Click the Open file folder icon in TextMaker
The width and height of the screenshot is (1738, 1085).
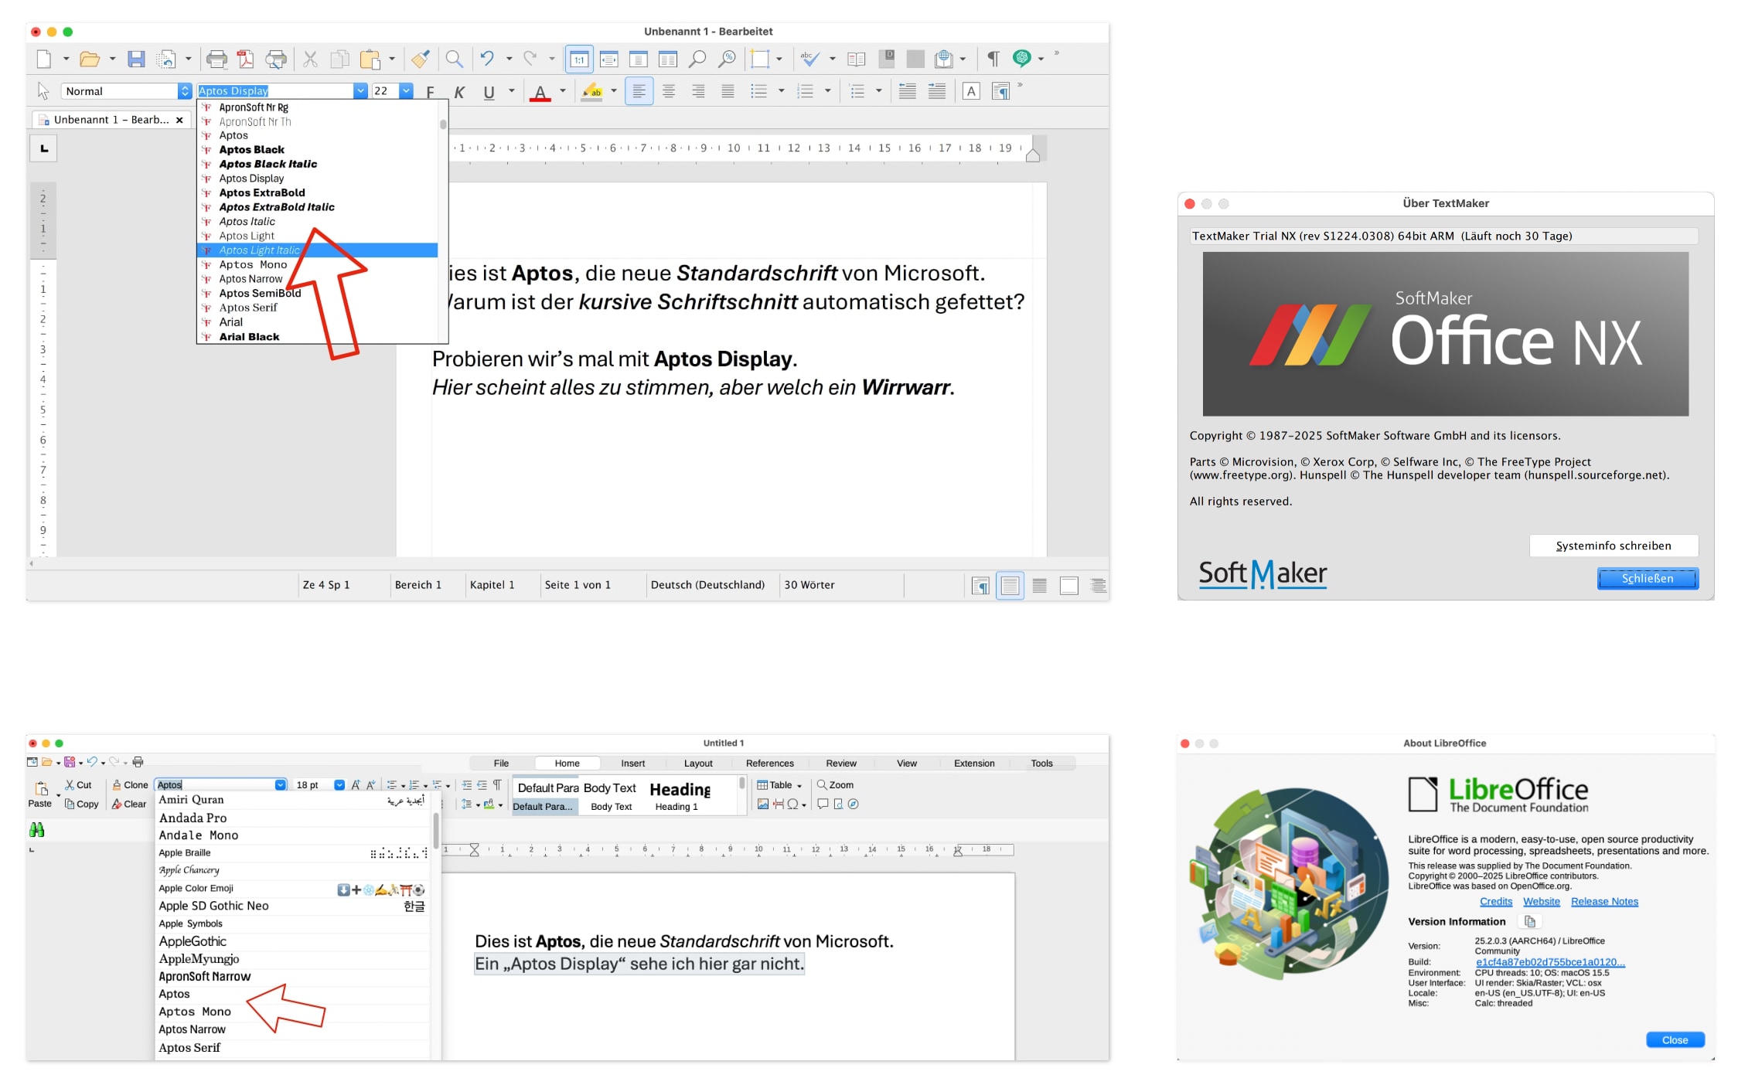click(x=90, y=59)
